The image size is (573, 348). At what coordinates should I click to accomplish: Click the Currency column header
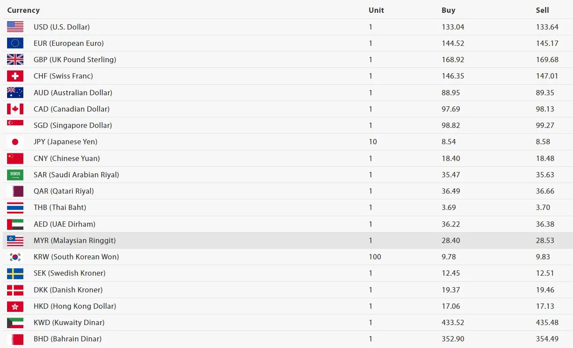point(23,10)
